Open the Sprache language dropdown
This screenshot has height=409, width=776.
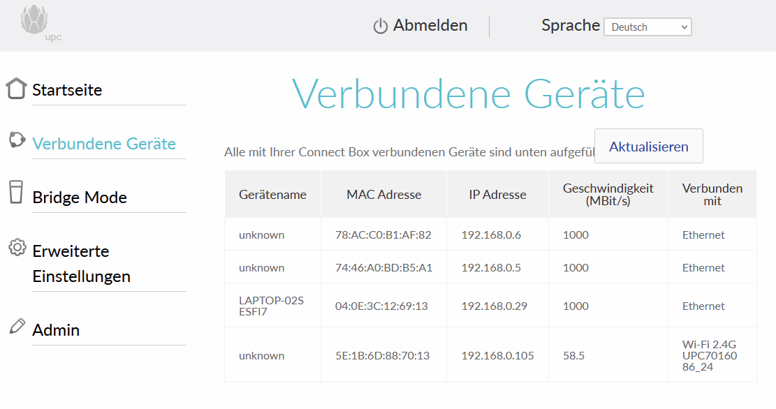click(647, 27)
